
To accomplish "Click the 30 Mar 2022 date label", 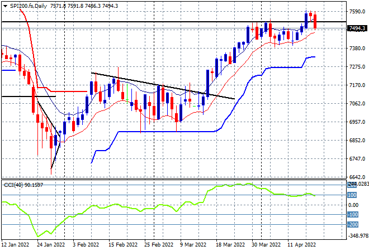I will coord(266,245).
